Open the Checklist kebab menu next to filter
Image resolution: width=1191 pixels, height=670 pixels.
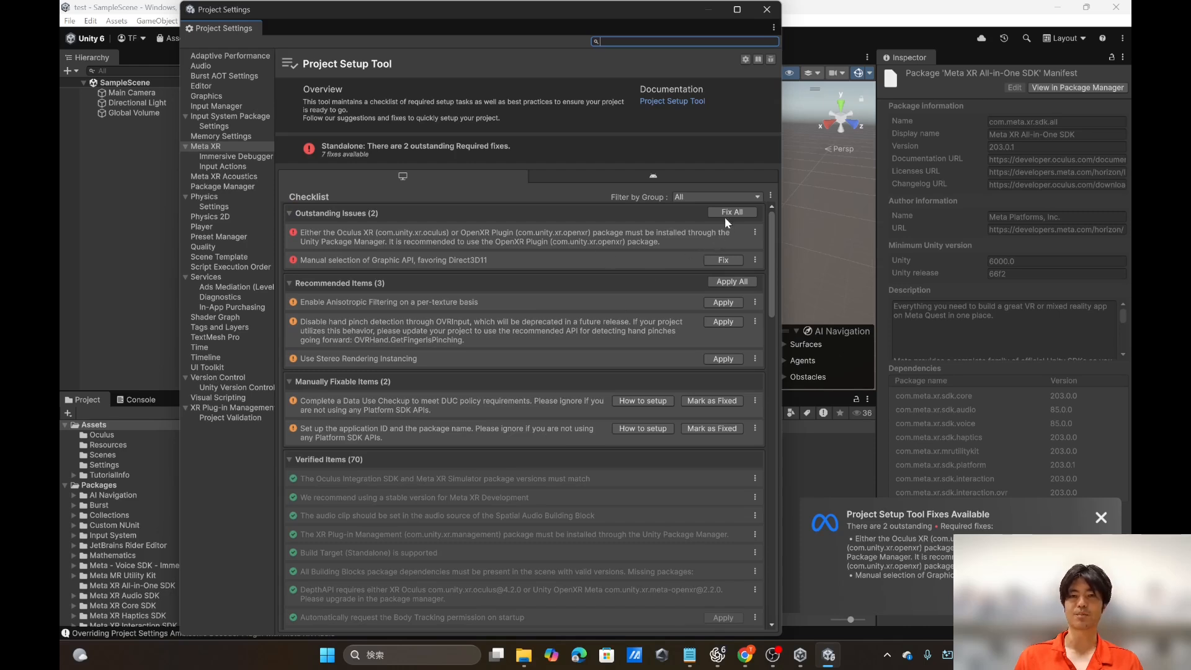point(770,196)
